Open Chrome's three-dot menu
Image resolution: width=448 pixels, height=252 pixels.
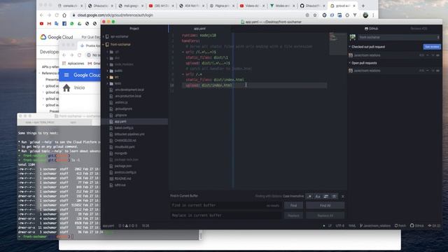[373, 15]
